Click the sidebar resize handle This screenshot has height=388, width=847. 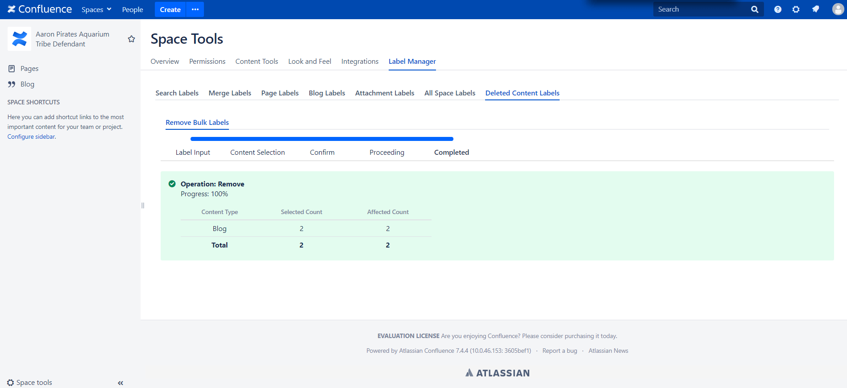coord(143,206)
